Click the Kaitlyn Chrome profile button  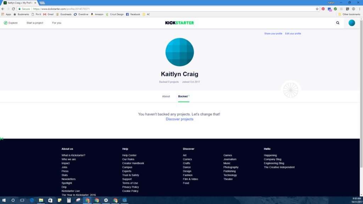(x=331, y=3)
